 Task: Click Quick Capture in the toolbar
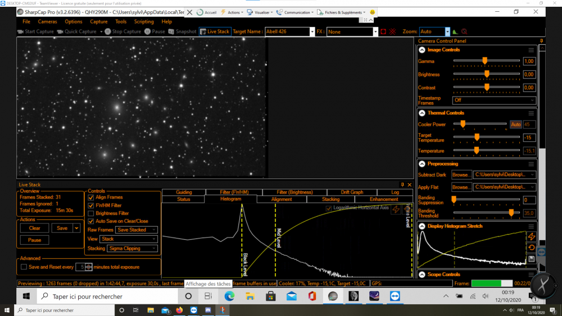tap(76, 31)
